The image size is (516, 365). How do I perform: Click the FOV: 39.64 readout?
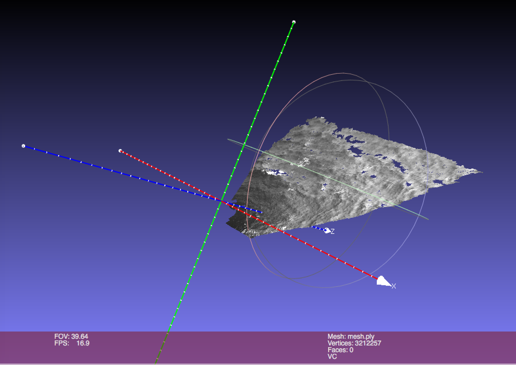tap(71, 336)
